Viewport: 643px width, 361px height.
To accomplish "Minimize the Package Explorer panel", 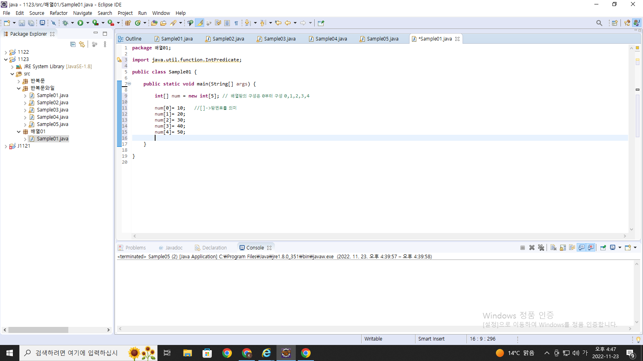I will (x=96, y=33).
